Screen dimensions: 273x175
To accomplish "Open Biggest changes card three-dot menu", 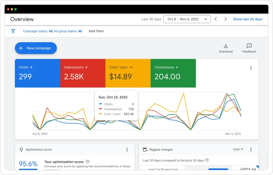I will click(251, 150).
